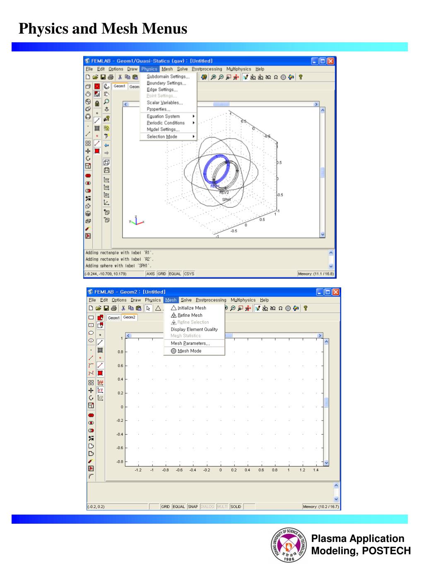Select the zx-plane view icon in Geom1 window

(x=106, y=195)
